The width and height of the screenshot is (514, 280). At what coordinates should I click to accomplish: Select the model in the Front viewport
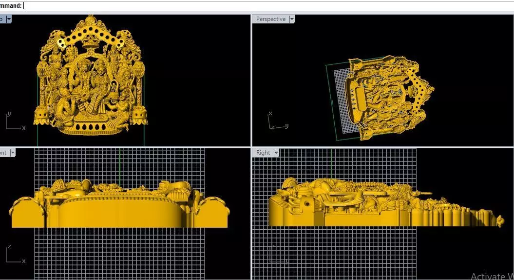tap(120, 203)
